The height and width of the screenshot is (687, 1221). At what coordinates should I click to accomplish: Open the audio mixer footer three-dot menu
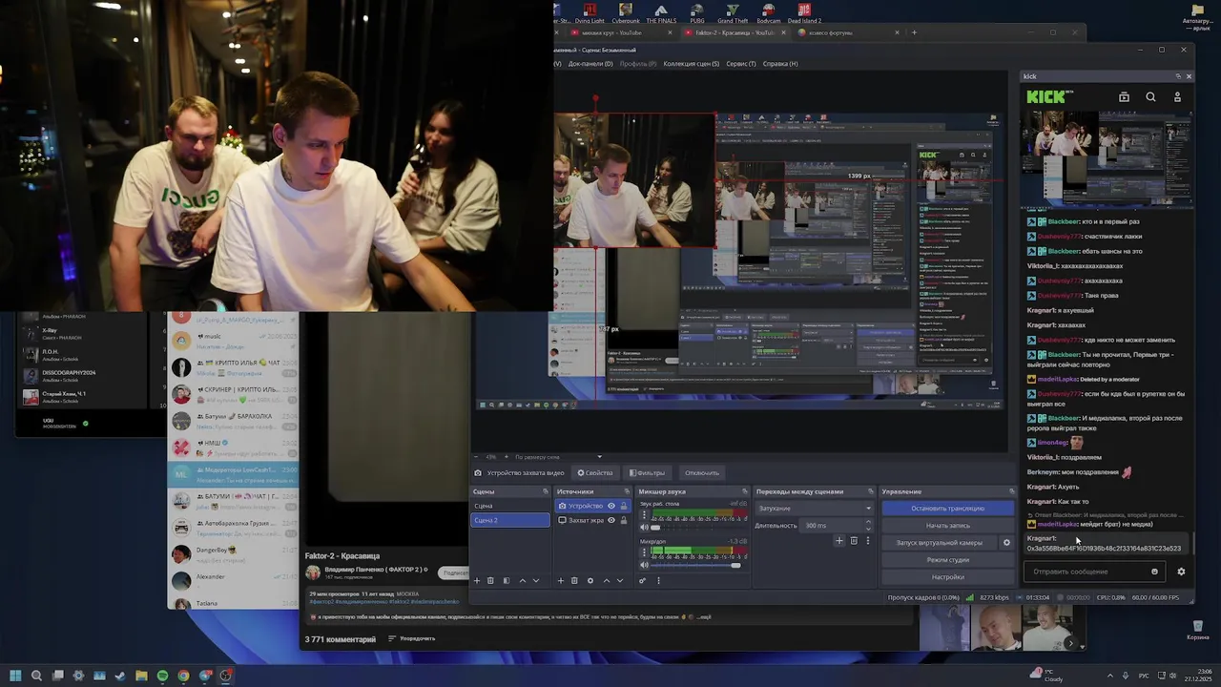click(659, 581)
